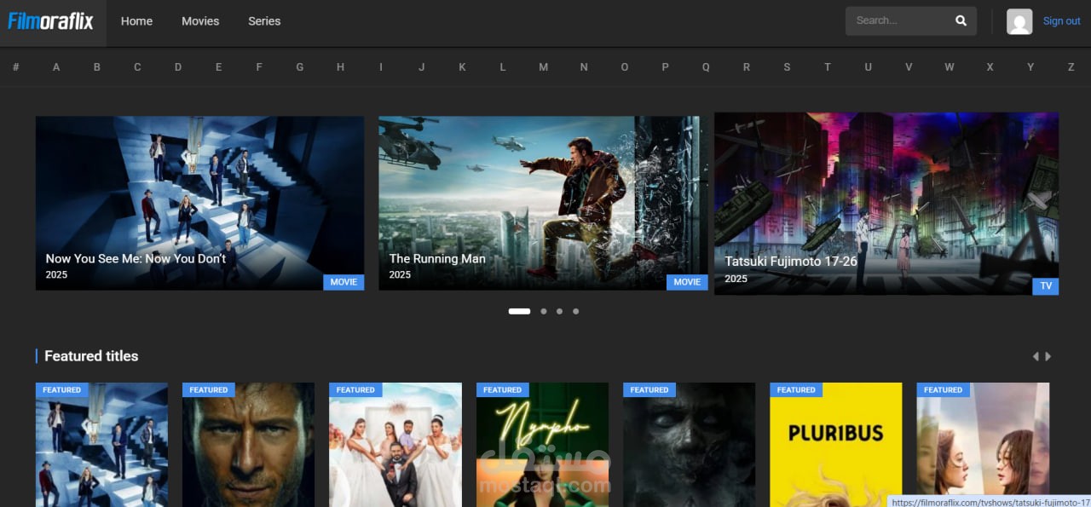Filter titles by letter U
The width and height of the screenshot is (1091, 507).
coord(868,66)
